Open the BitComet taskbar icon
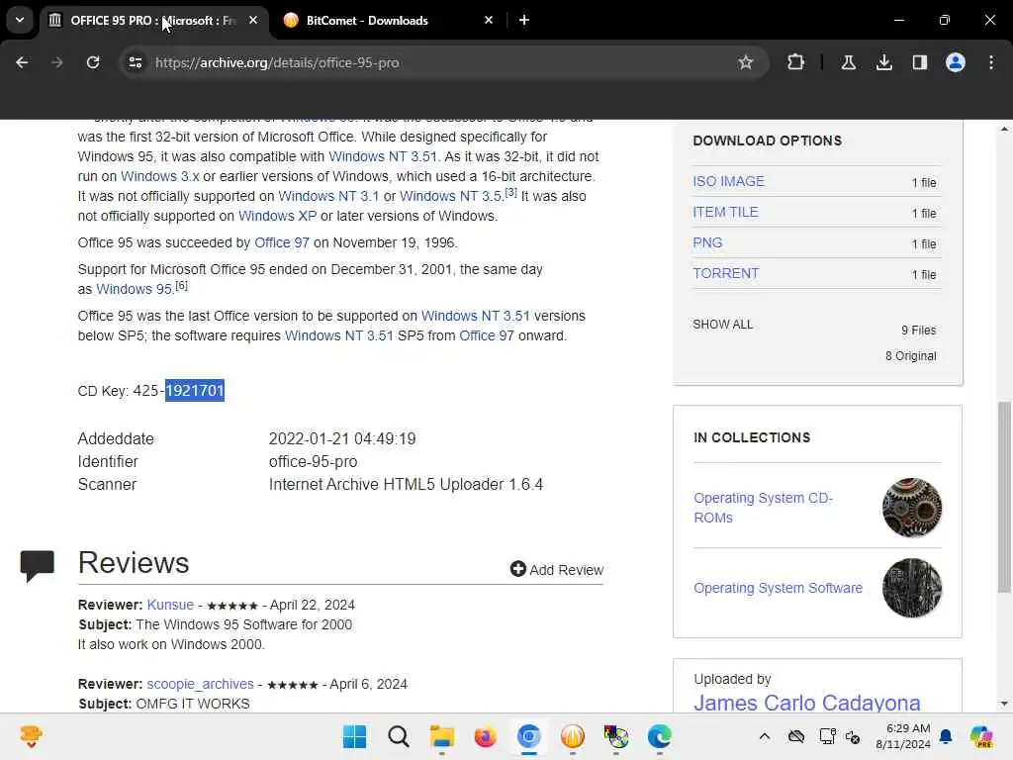Screen dimensions: 1013x760 coord(573,736)
